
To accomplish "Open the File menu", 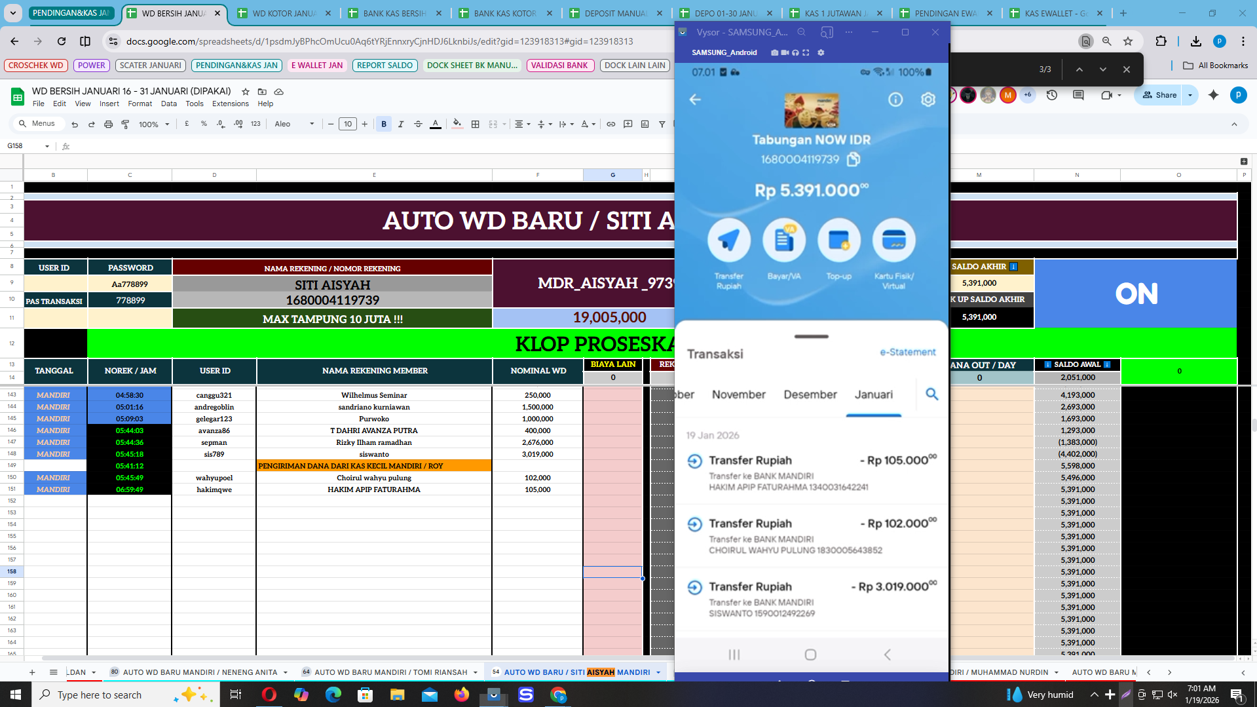I will [39, 104].
